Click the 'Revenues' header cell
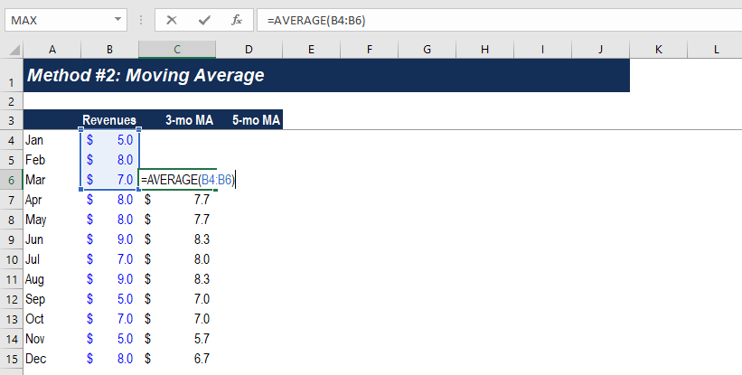This screenshot has width=742, height=375. tap(109, 119)
